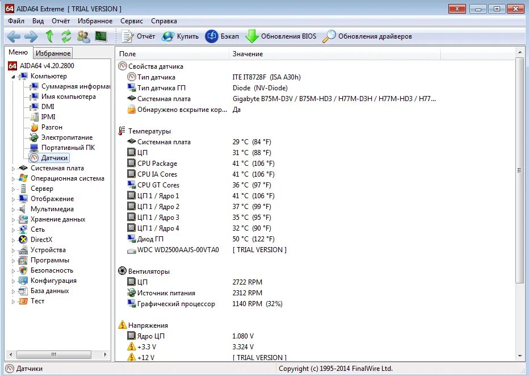Click the green Up arrow icon
This screenshot has width=529, height=376.
(49, 36)
